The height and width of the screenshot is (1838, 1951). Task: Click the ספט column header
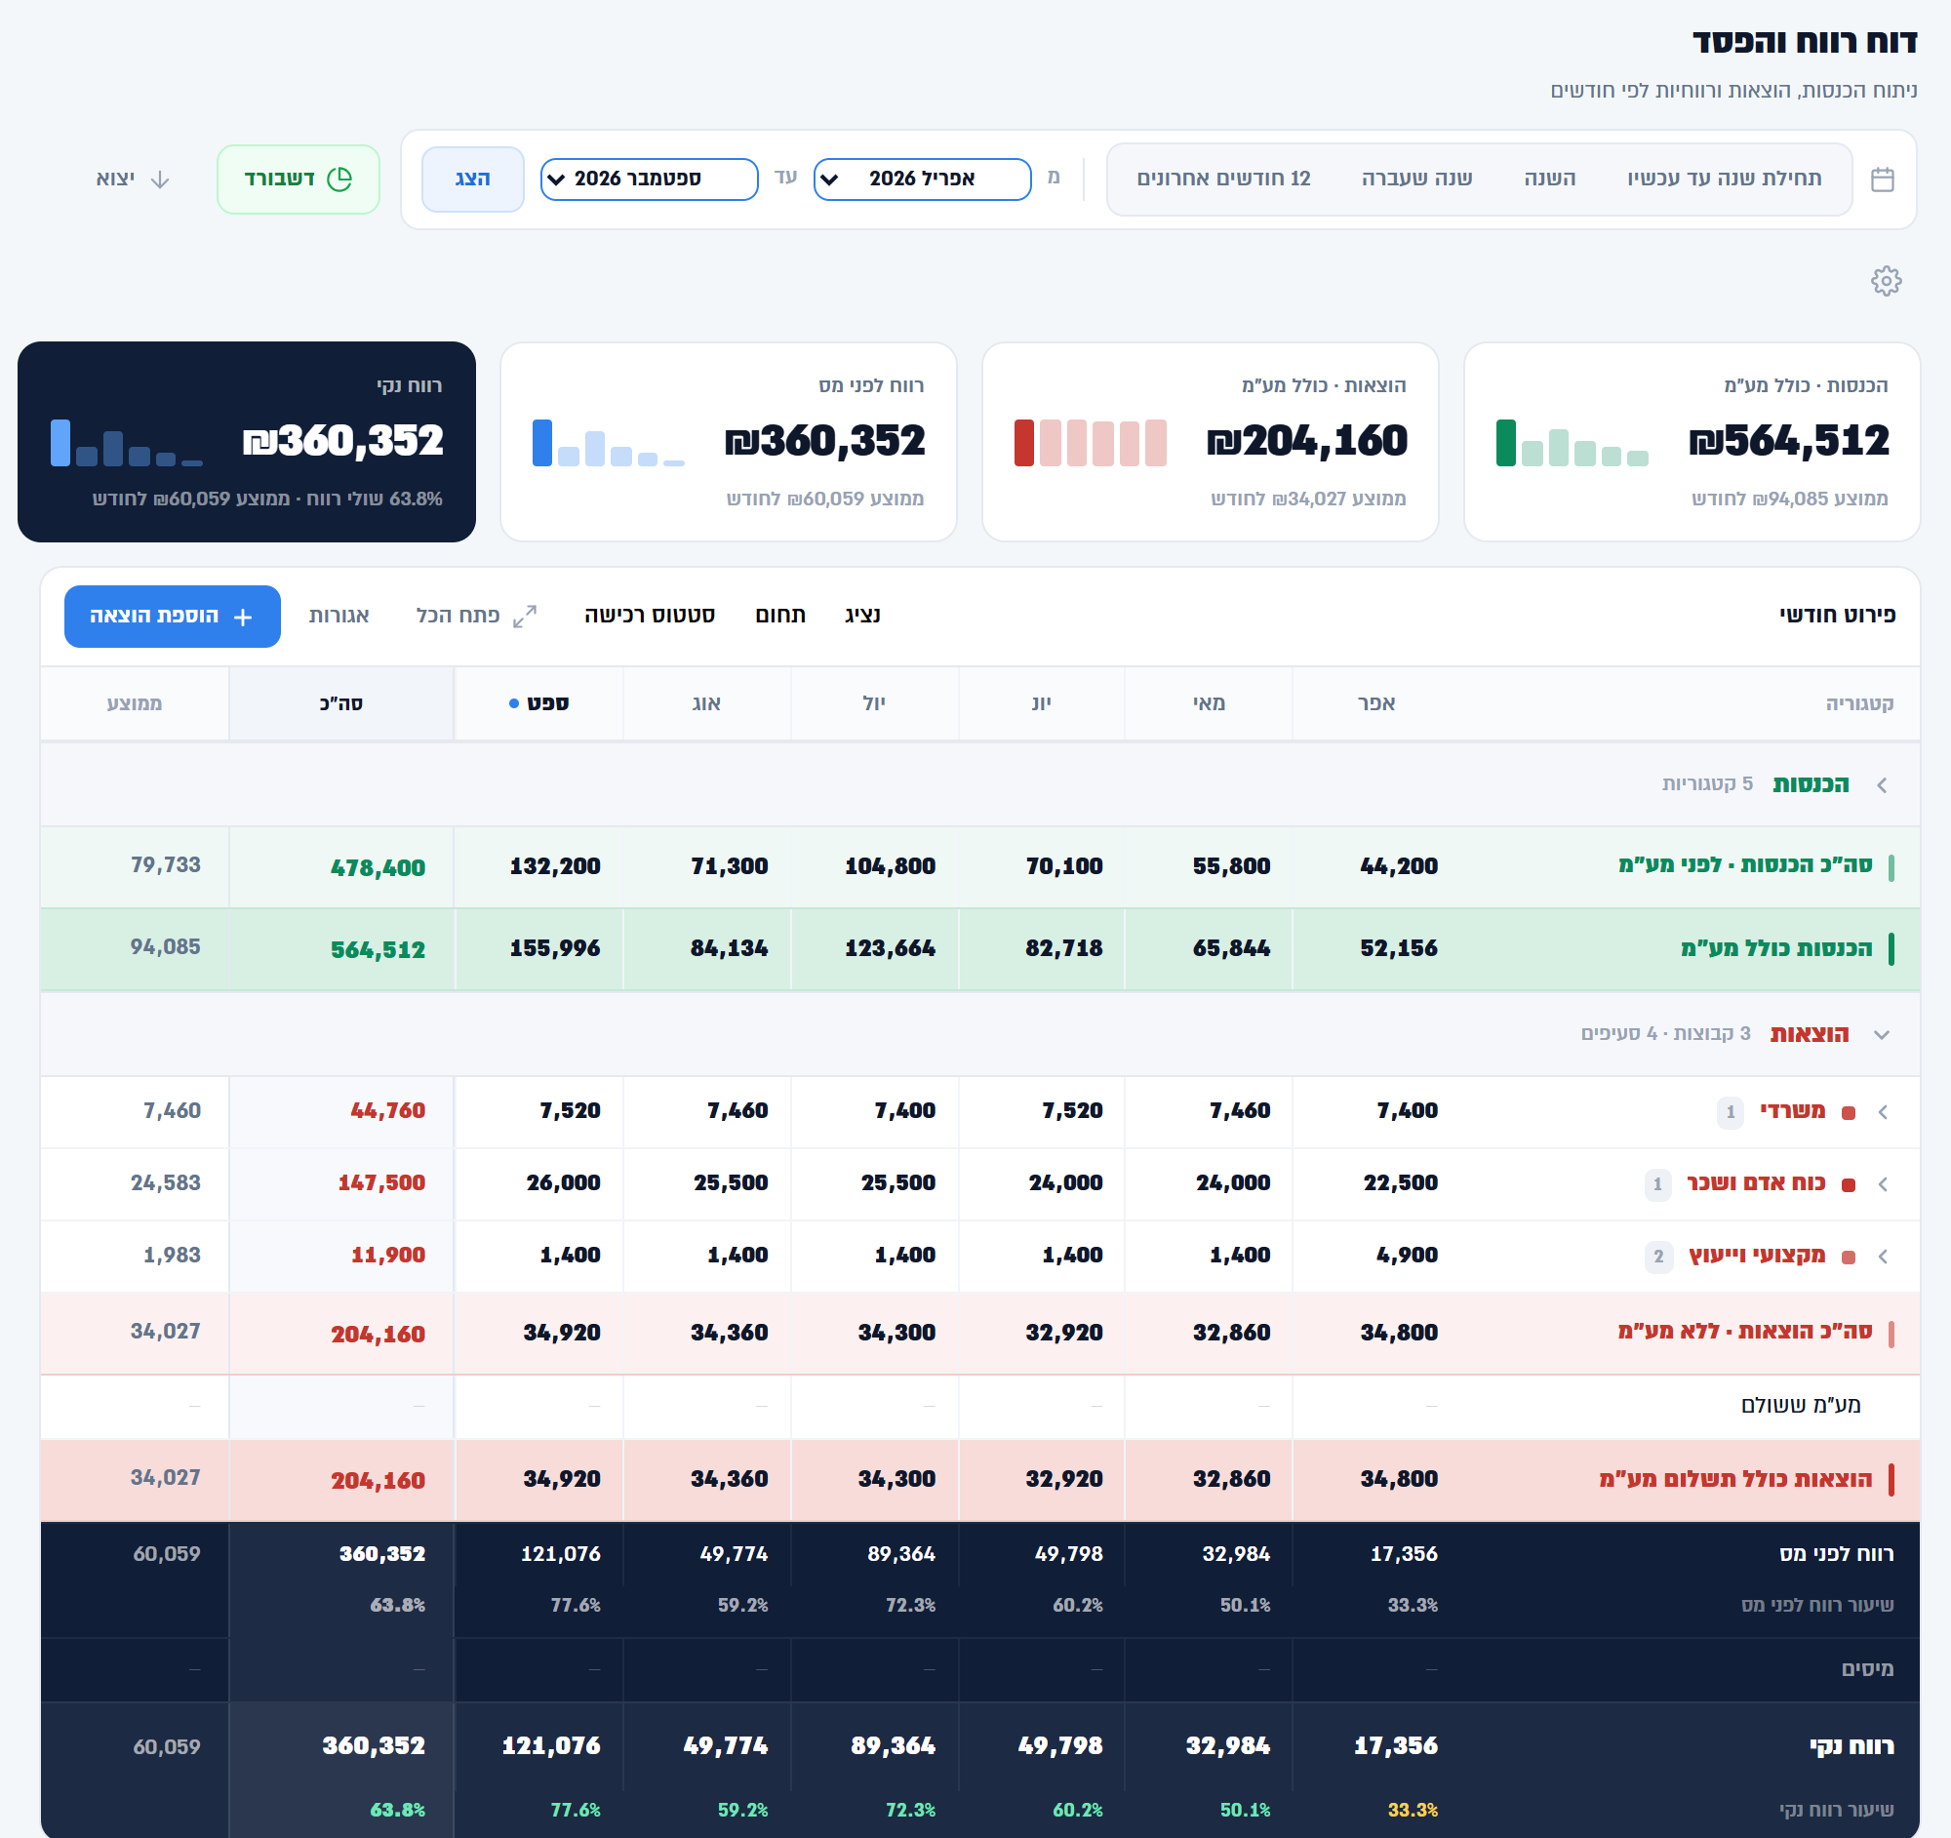click(x=538, y=703)
